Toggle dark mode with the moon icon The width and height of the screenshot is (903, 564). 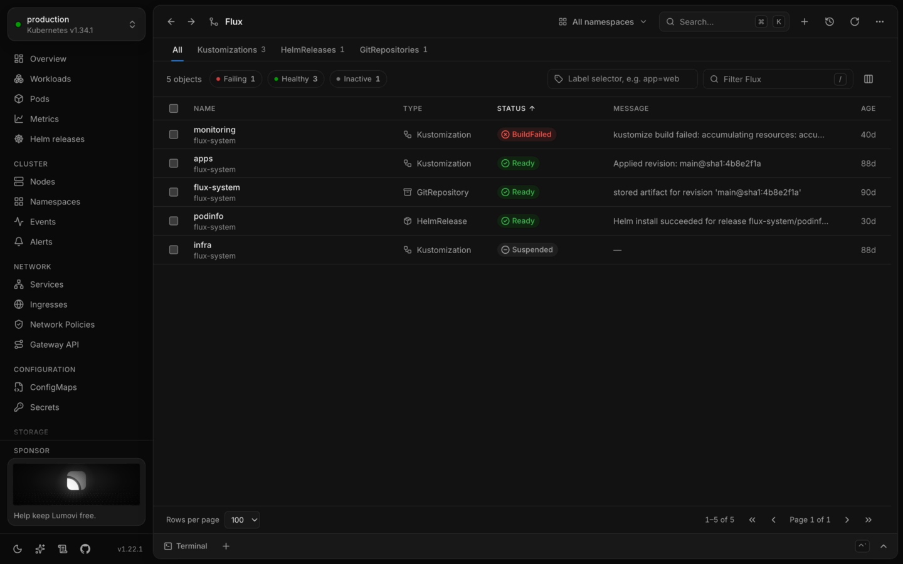[18, 549]
